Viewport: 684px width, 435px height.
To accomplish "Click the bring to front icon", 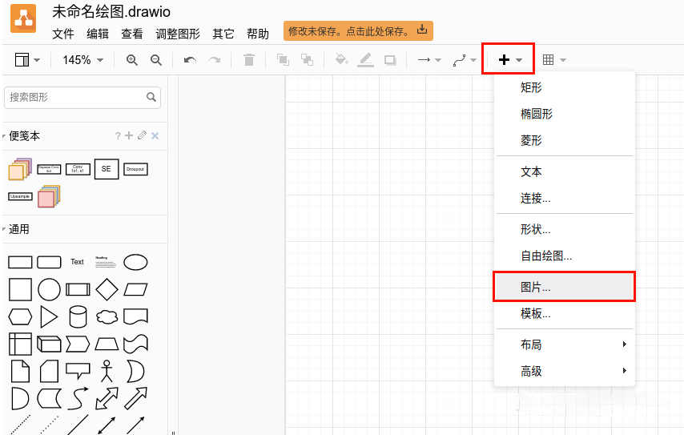I will 283,60.
